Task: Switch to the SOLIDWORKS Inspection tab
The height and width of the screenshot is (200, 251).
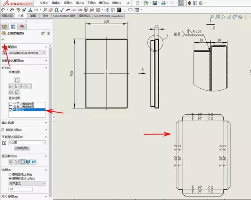Action: (109, 16)
